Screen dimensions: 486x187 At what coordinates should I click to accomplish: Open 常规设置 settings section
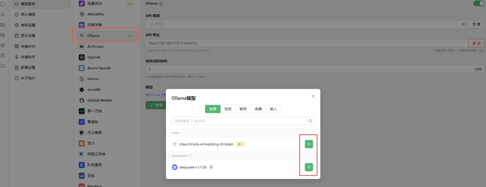pyautogui.click(x=41, y=25)
